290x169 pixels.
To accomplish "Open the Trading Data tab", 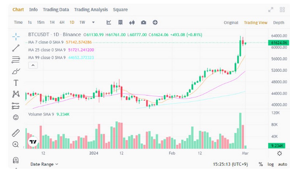I will [56, 10].
